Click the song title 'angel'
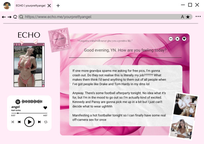The height and width of the screenshot is (144, 204). (15, 107)
